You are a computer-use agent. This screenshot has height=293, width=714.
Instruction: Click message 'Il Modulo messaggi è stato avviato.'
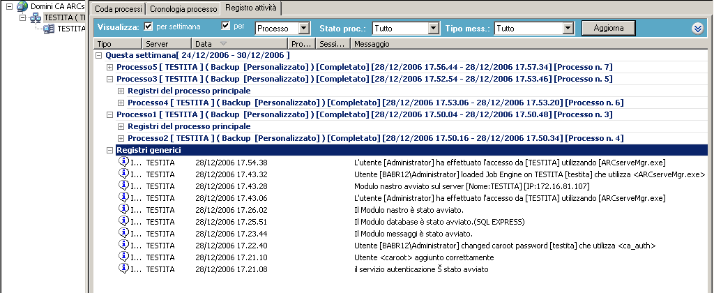pyautogui.click(x=413, y=233)
